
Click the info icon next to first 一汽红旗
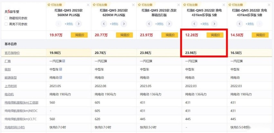(x=64, y=61)
